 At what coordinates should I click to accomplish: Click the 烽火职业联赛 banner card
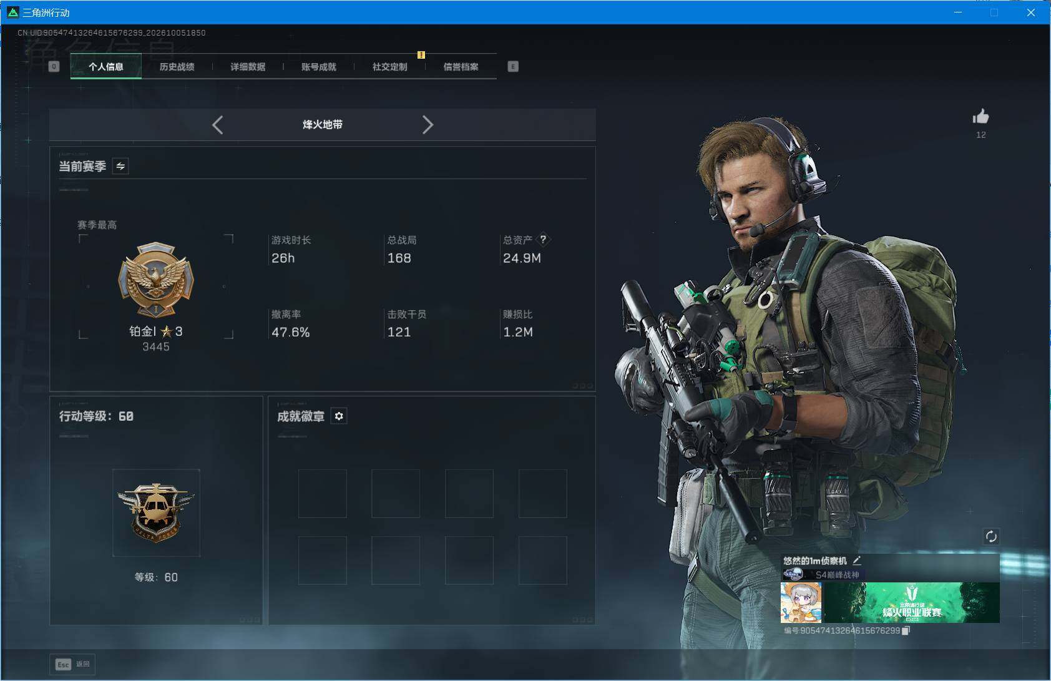click(x=912, y=602)
